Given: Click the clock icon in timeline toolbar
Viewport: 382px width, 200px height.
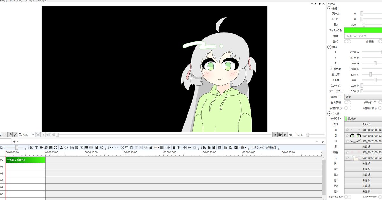Looking at the screenshot, I should click(102, 147).
